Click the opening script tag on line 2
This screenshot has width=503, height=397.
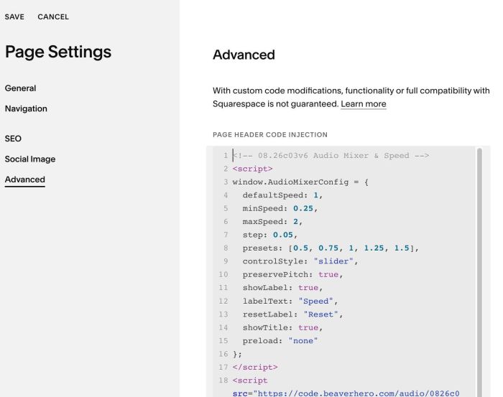(252, 169)
